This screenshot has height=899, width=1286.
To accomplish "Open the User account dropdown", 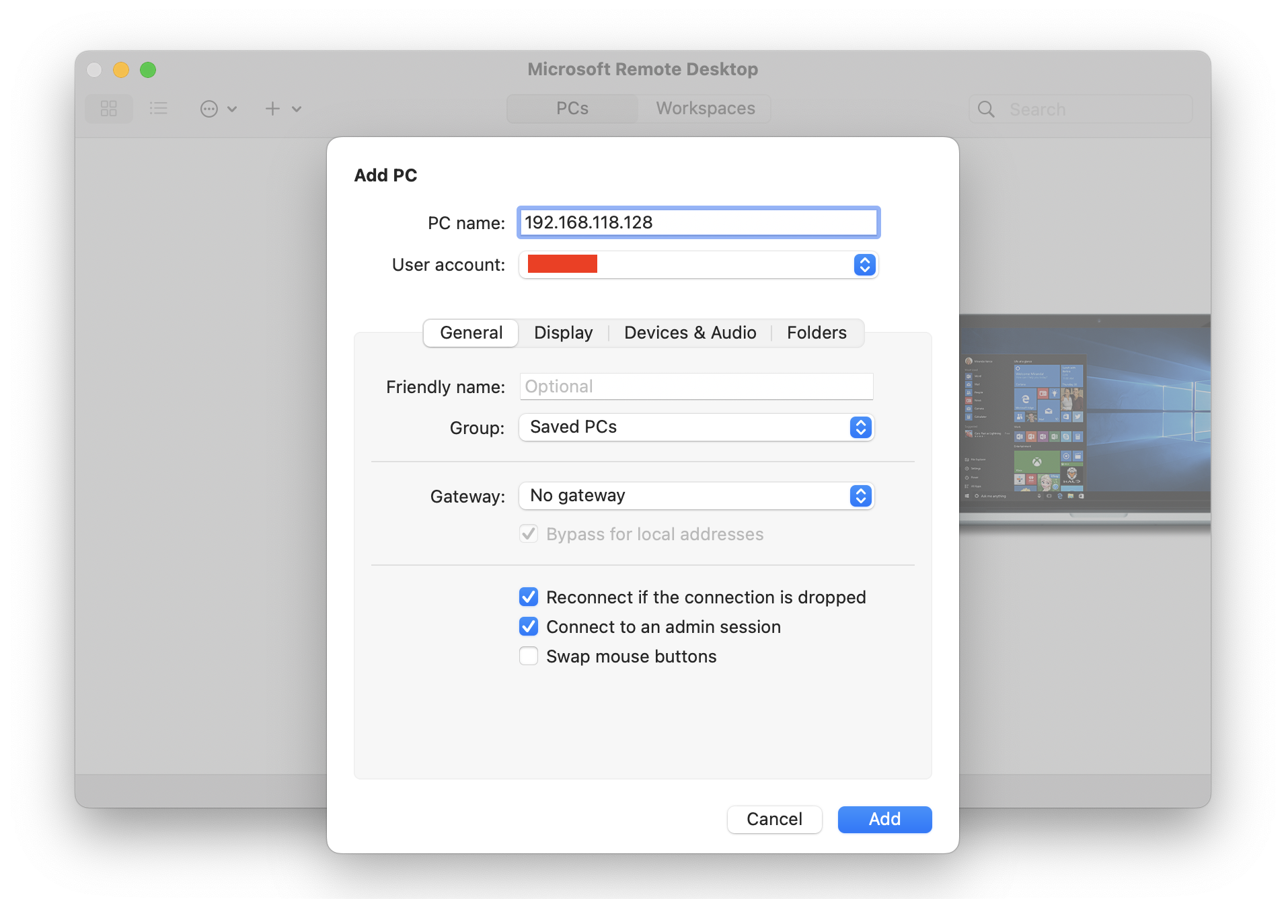I will pos(698,265).
